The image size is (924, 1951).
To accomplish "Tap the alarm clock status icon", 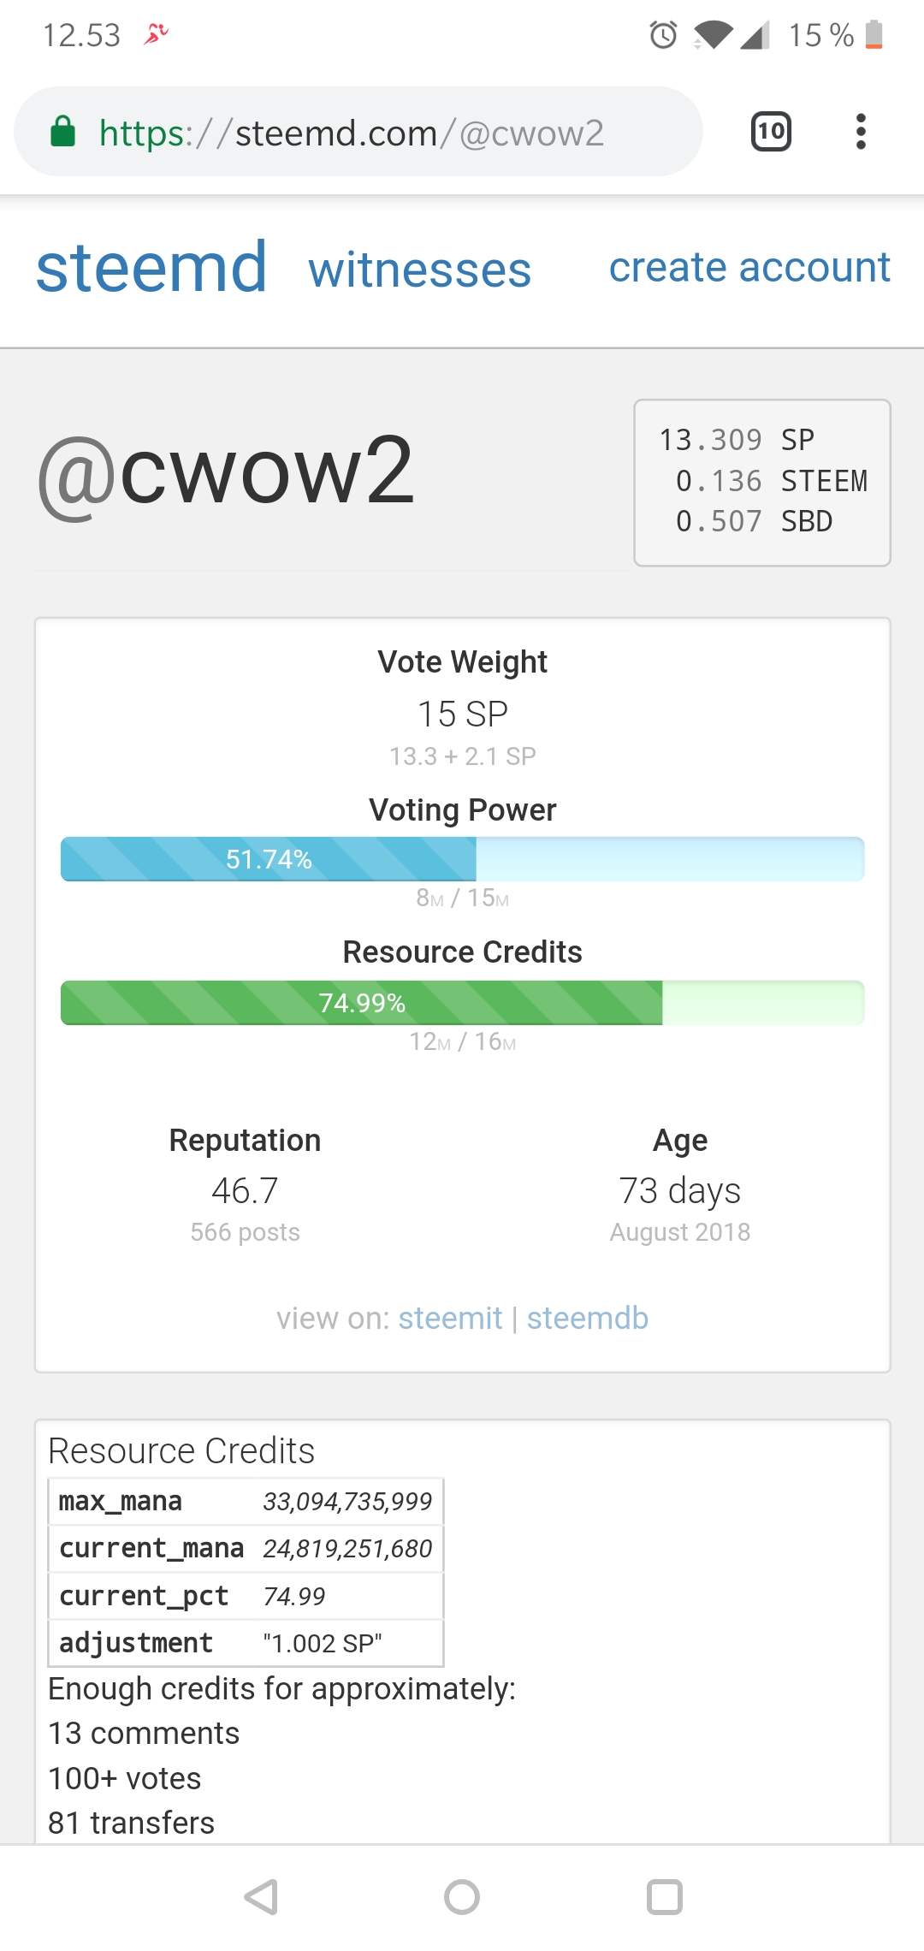I will click(663, 35).
